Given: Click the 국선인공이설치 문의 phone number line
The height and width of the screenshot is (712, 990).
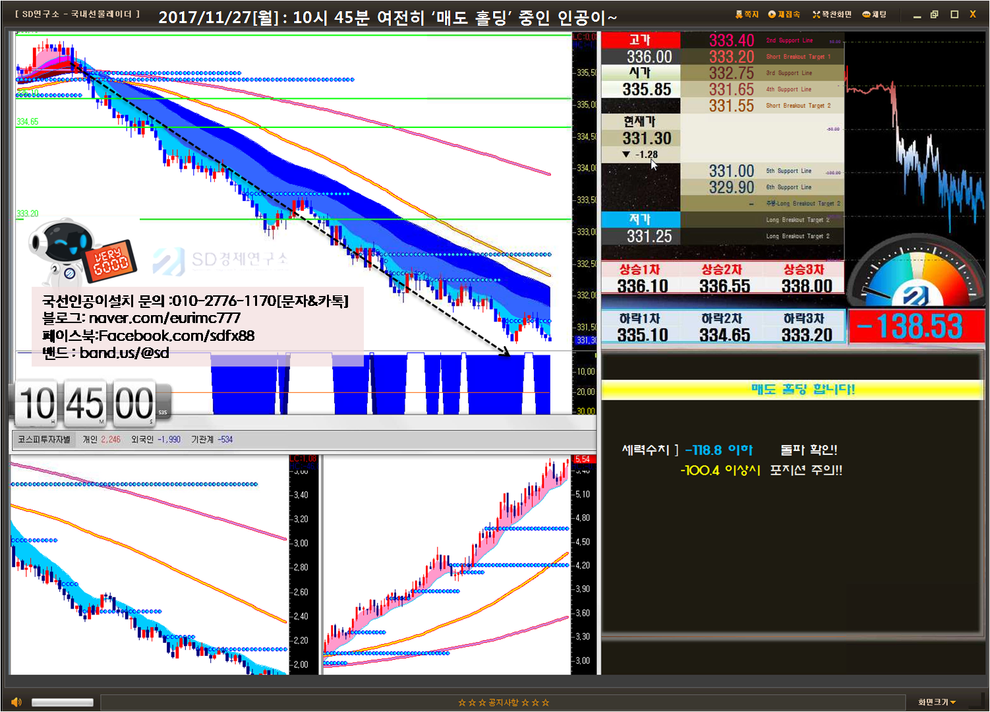Looking at the screenshot, I should click(x=195, y=301).
